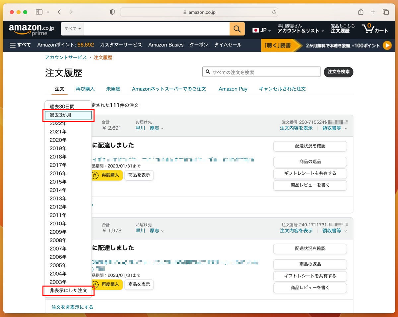Click the 聴く読書 promotional banner
The image size is (398, 317).
point(327,45)
